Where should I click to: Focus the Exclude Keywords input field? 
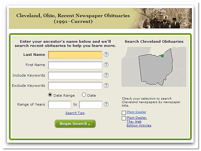click(75, 86)
